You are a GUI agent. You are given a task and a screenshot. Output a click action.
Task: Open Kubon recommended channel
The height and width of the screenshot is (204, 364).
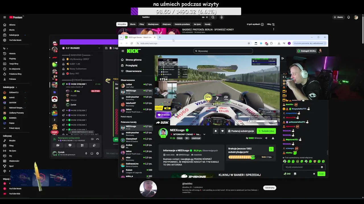tap(136, 171)
